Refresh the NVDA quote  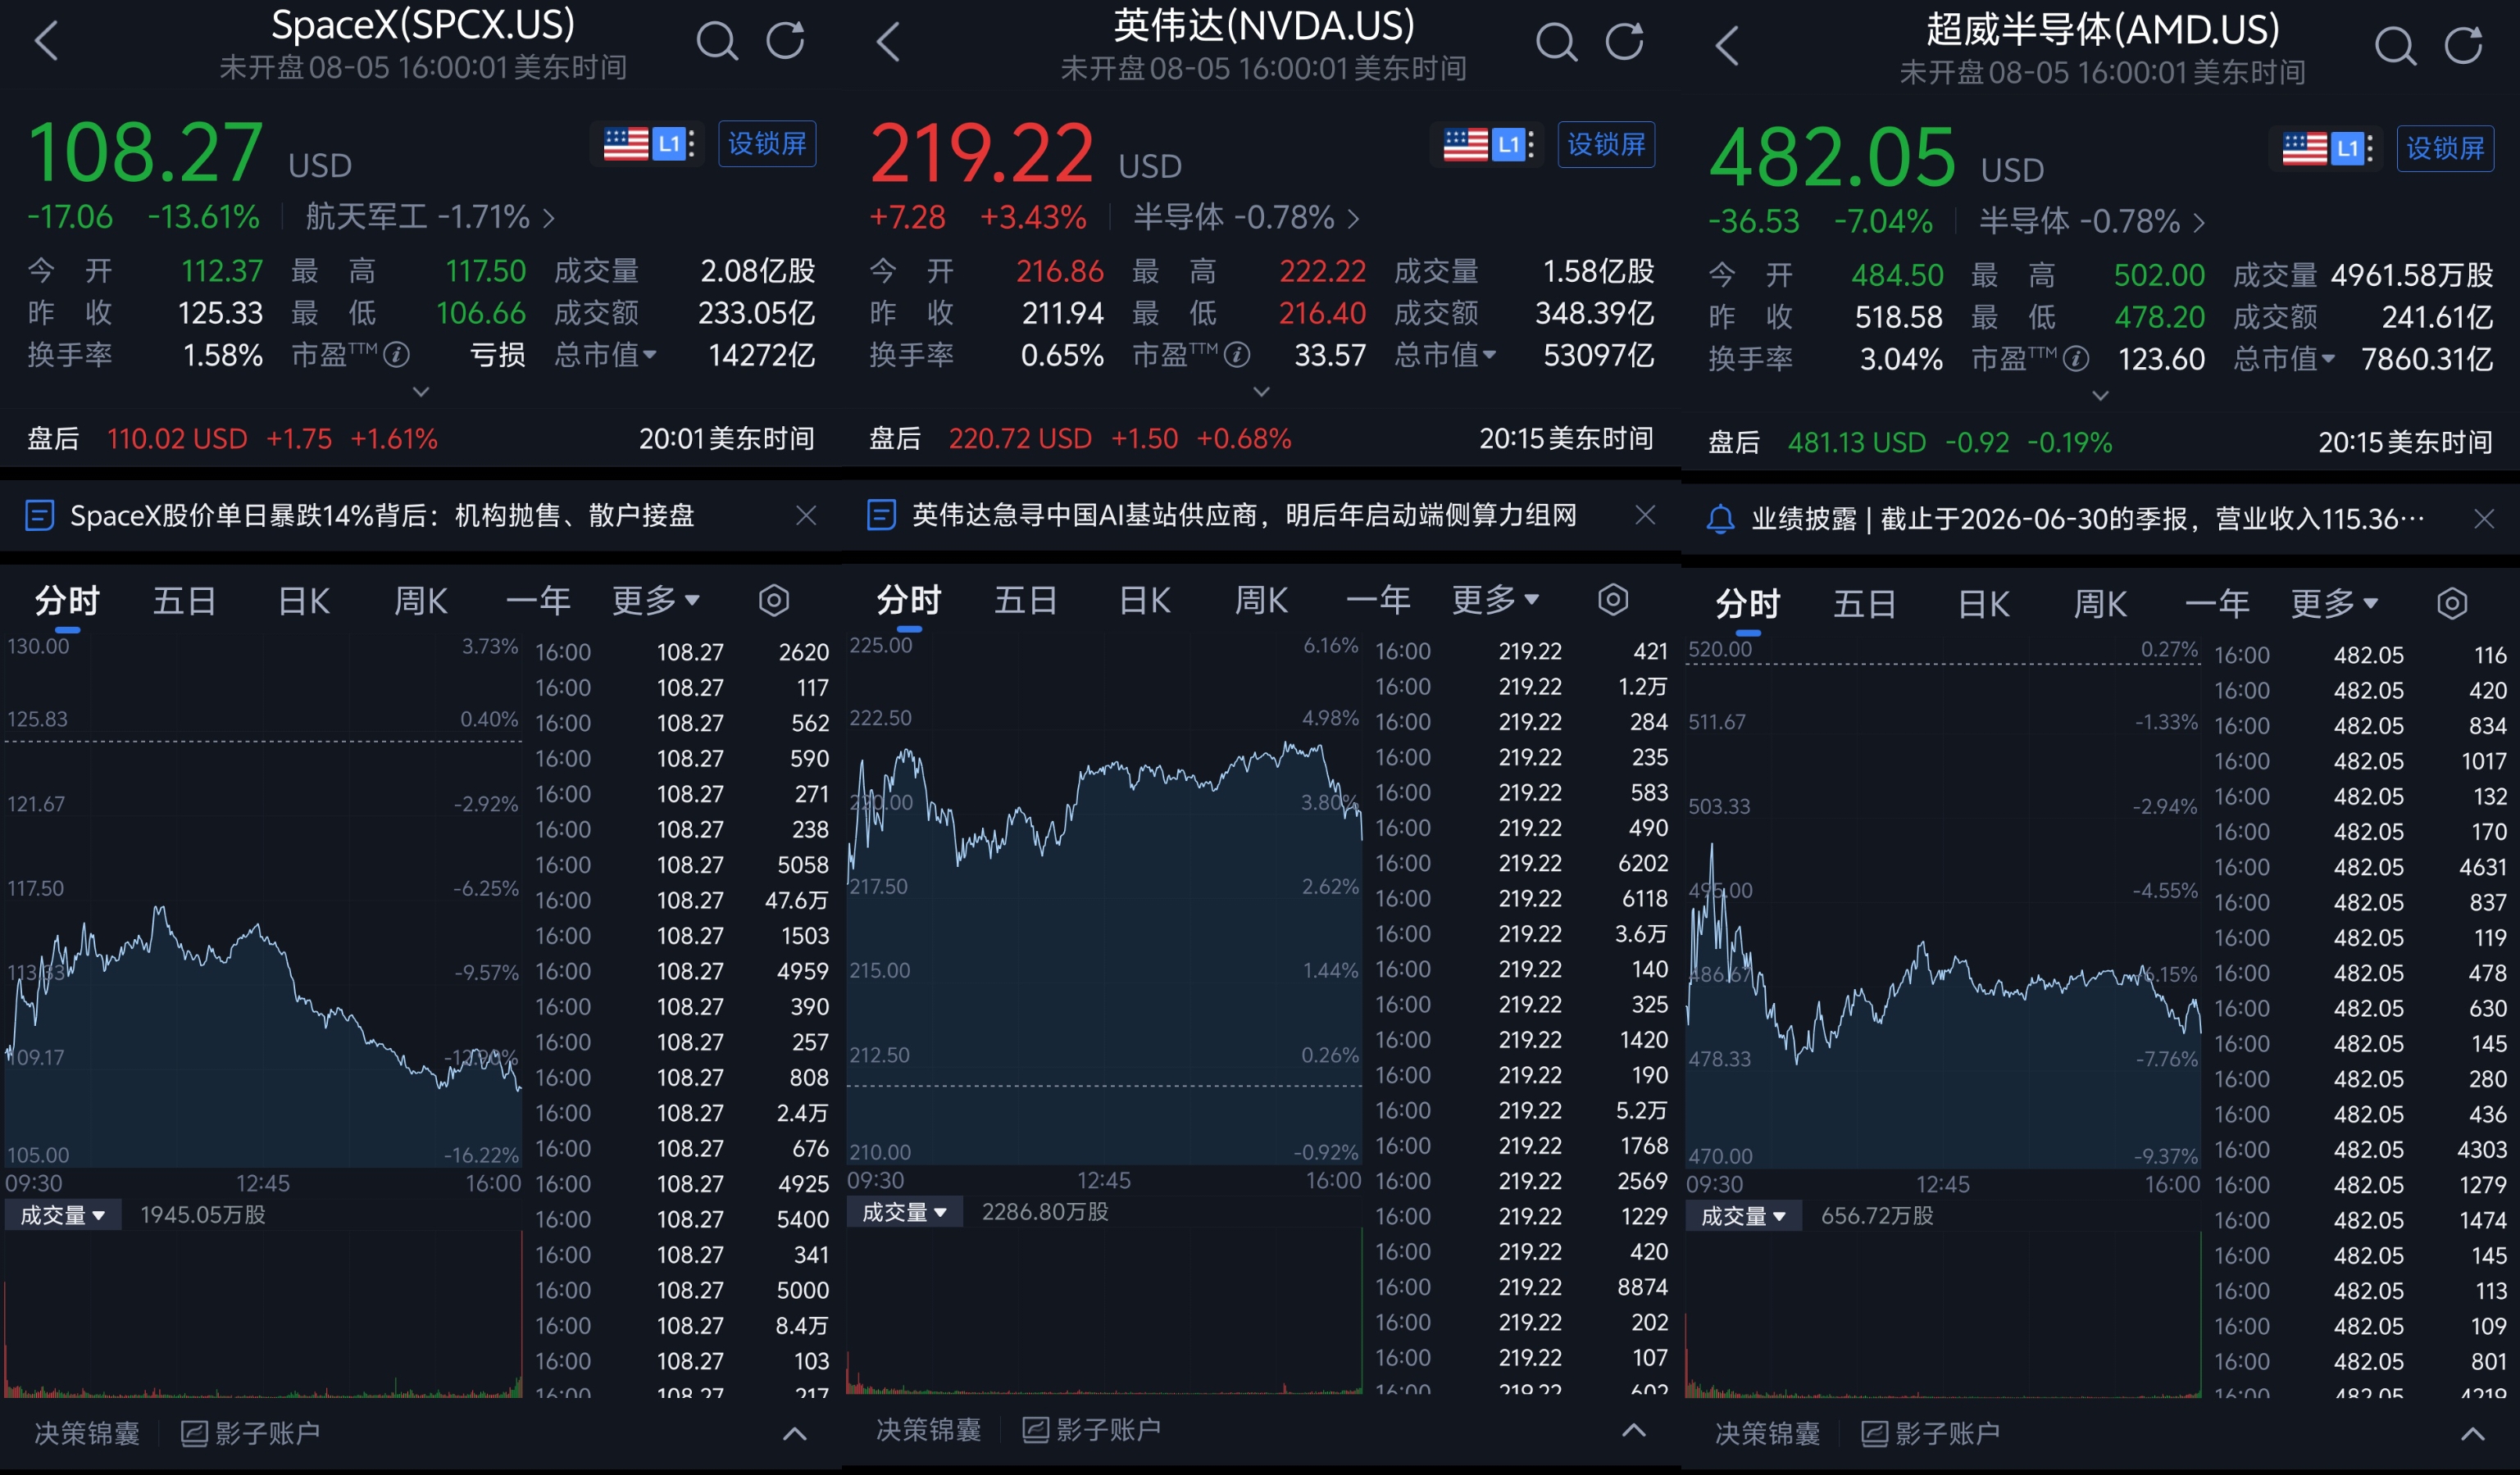tap(1625, 41)
